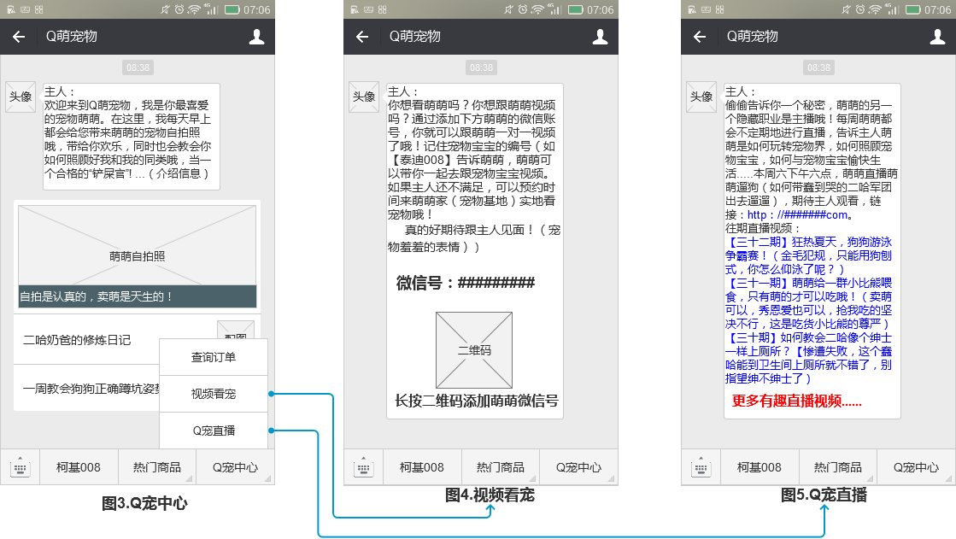Select 视频看宠 in popup menu
The image size is (956, 539).
pos(214,394)
